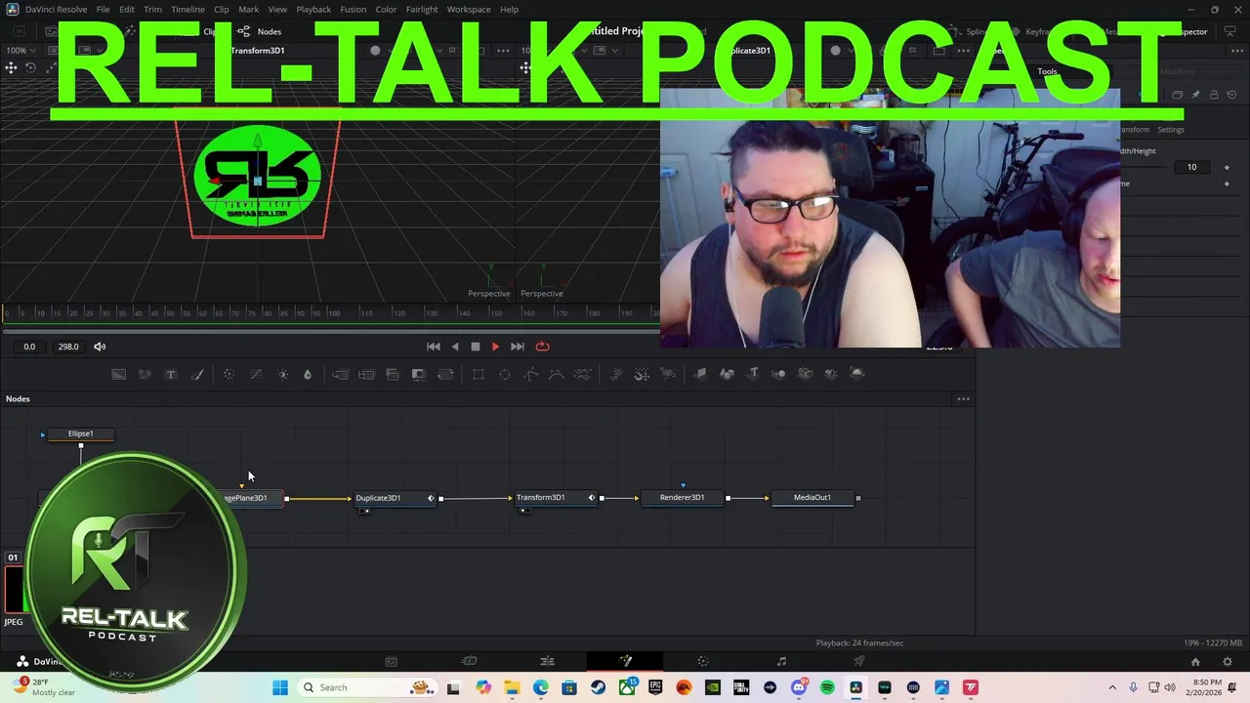Switch to the Fusion page
1250x703 pixels.
click(625, 661)
